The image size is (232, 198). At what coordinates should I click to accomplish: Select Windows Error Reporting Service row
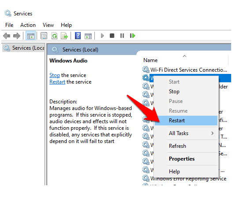[x=184, y=179]
